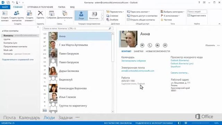Click the Поиск людей search field
222x125 pixels.
pos(197,11)
